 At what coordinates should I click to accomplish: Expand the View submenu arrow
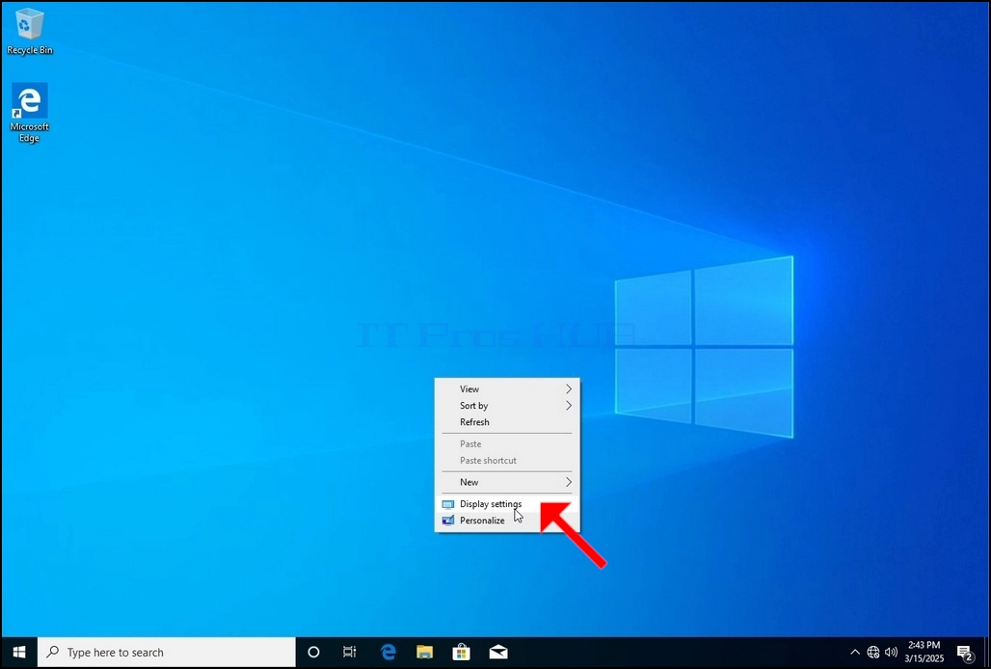(x=568, y=389)
